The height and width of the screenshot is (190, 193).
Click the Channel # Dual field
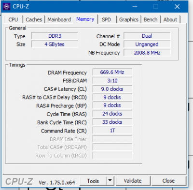(x=147, y=36)
